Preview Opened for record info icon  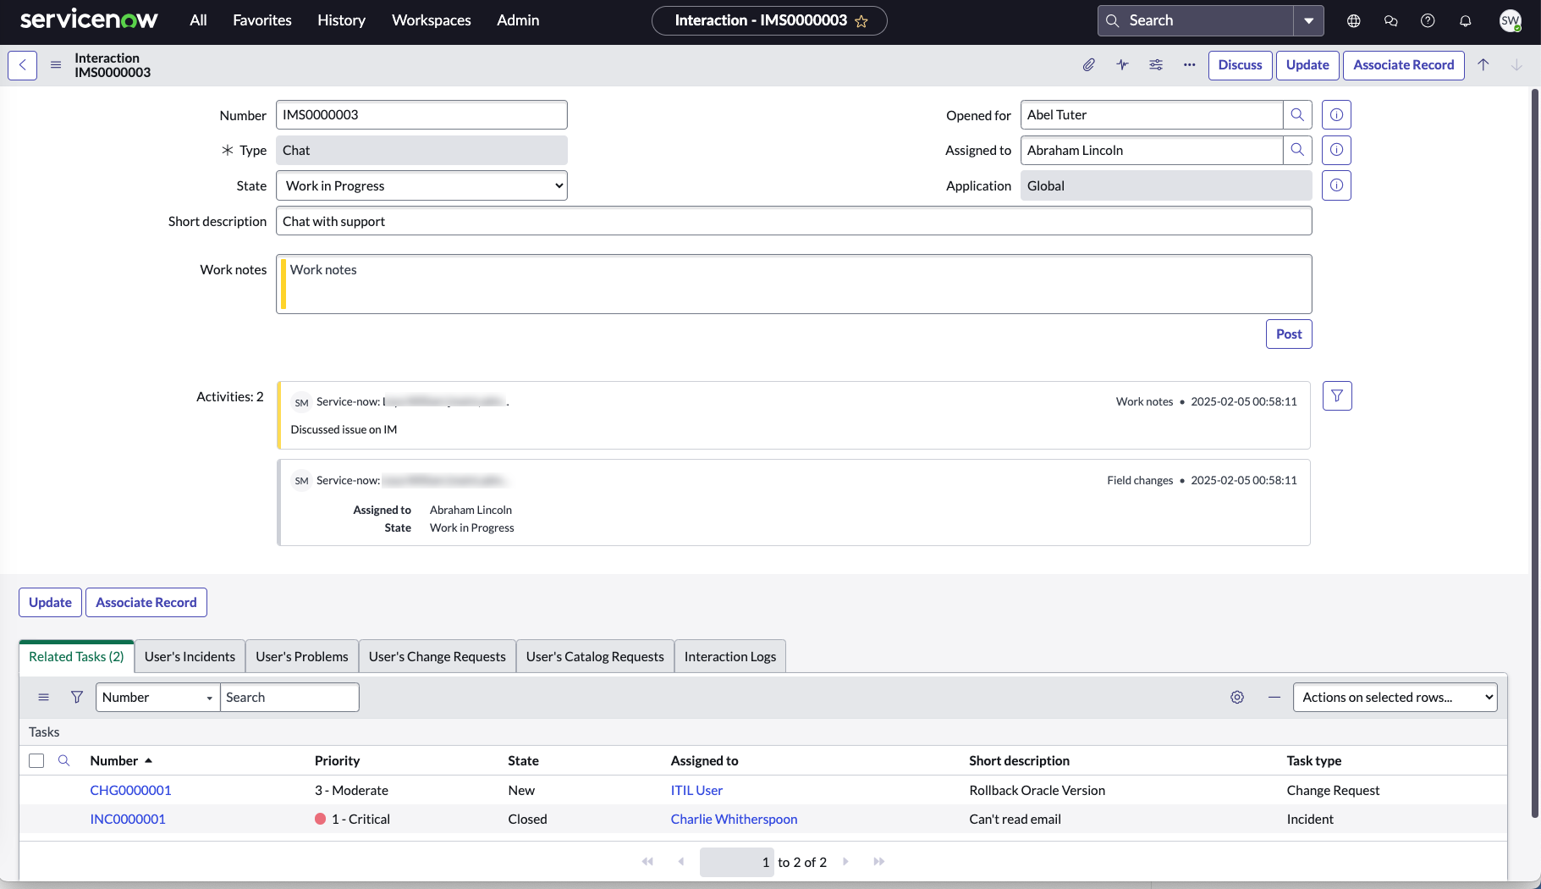click(1336, 115)
